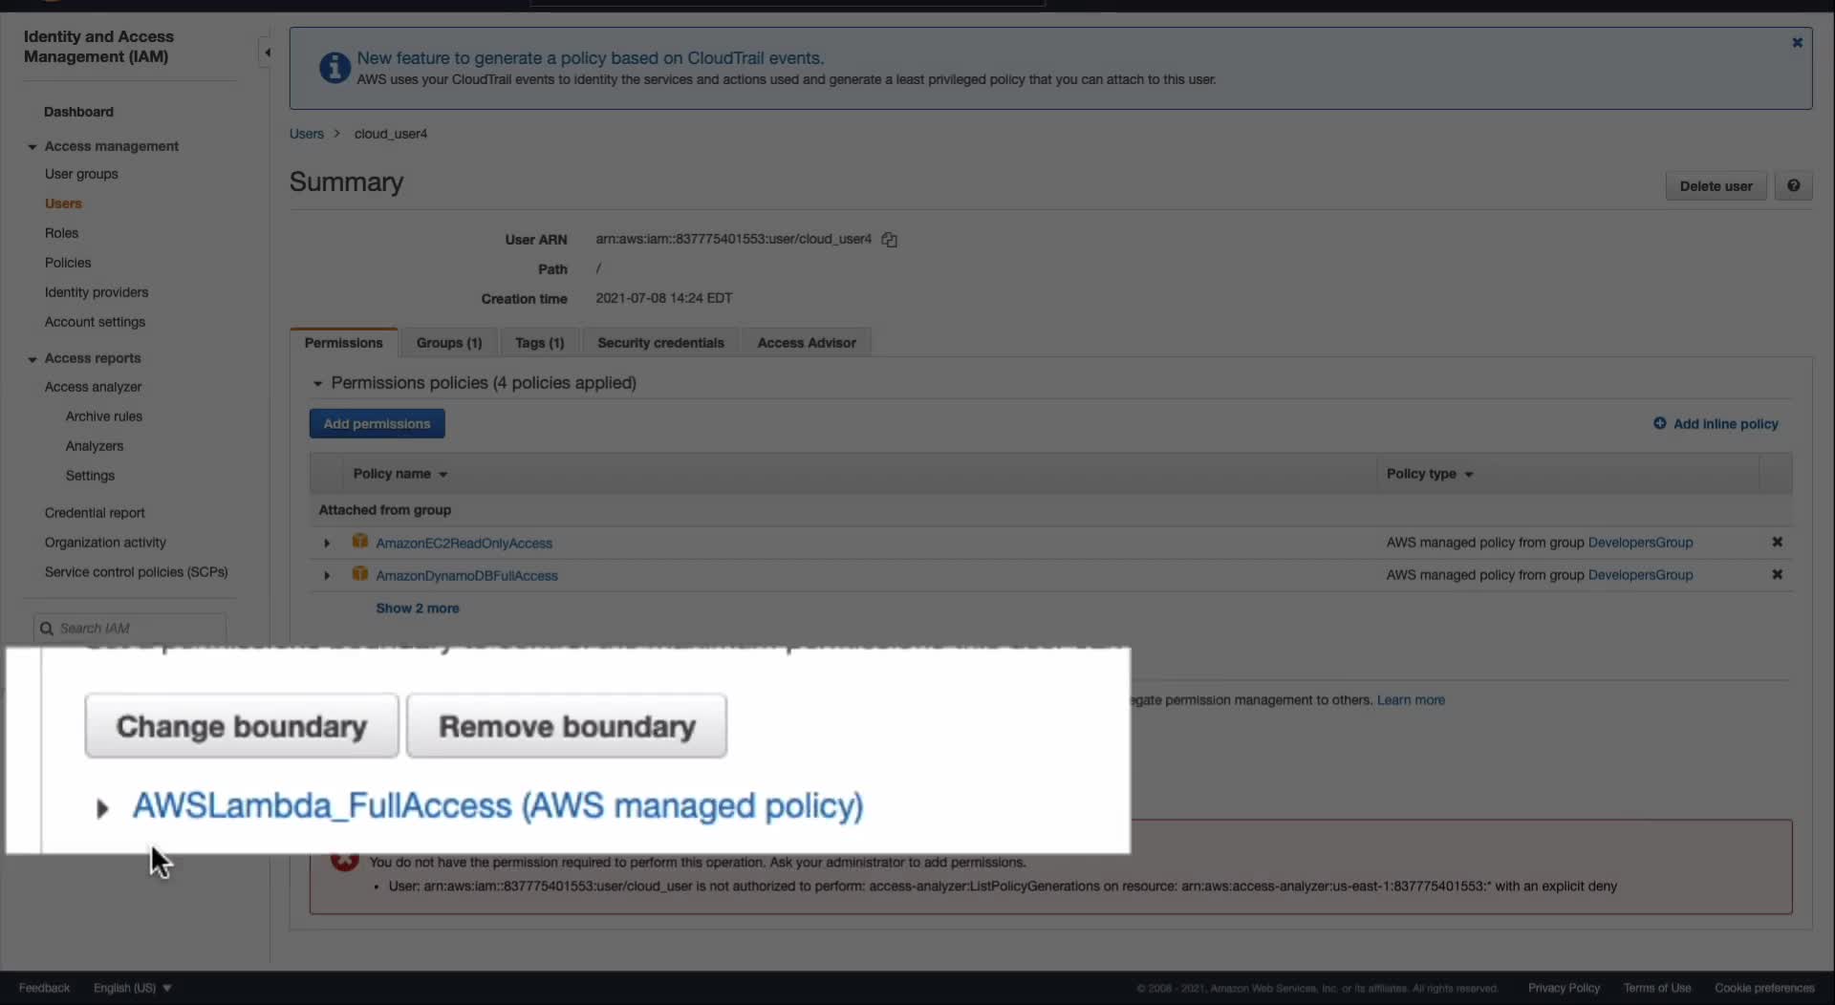Collapse the Permissions policies section
The image size is (1835, 1005).
point(317,384)
